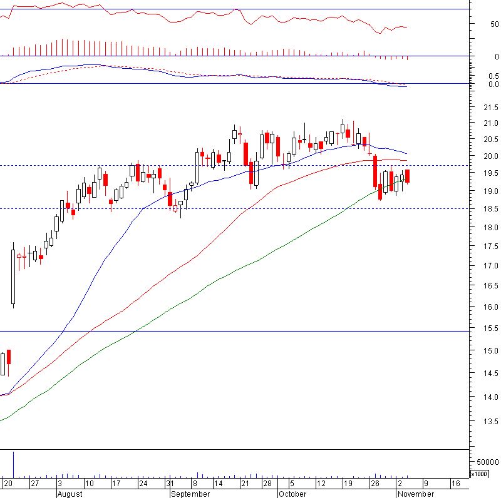Viewport: 501px width, 498px height.
Task: Click the date label 2 on time axis
Action: click(x=400, y=484)
